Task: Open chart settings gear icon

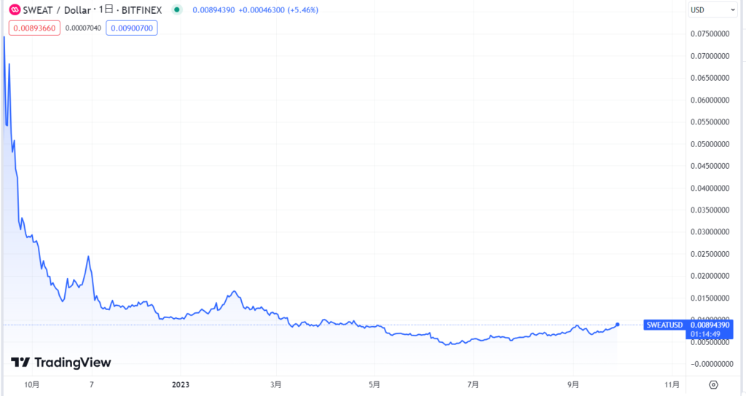Action: [713, 384]
